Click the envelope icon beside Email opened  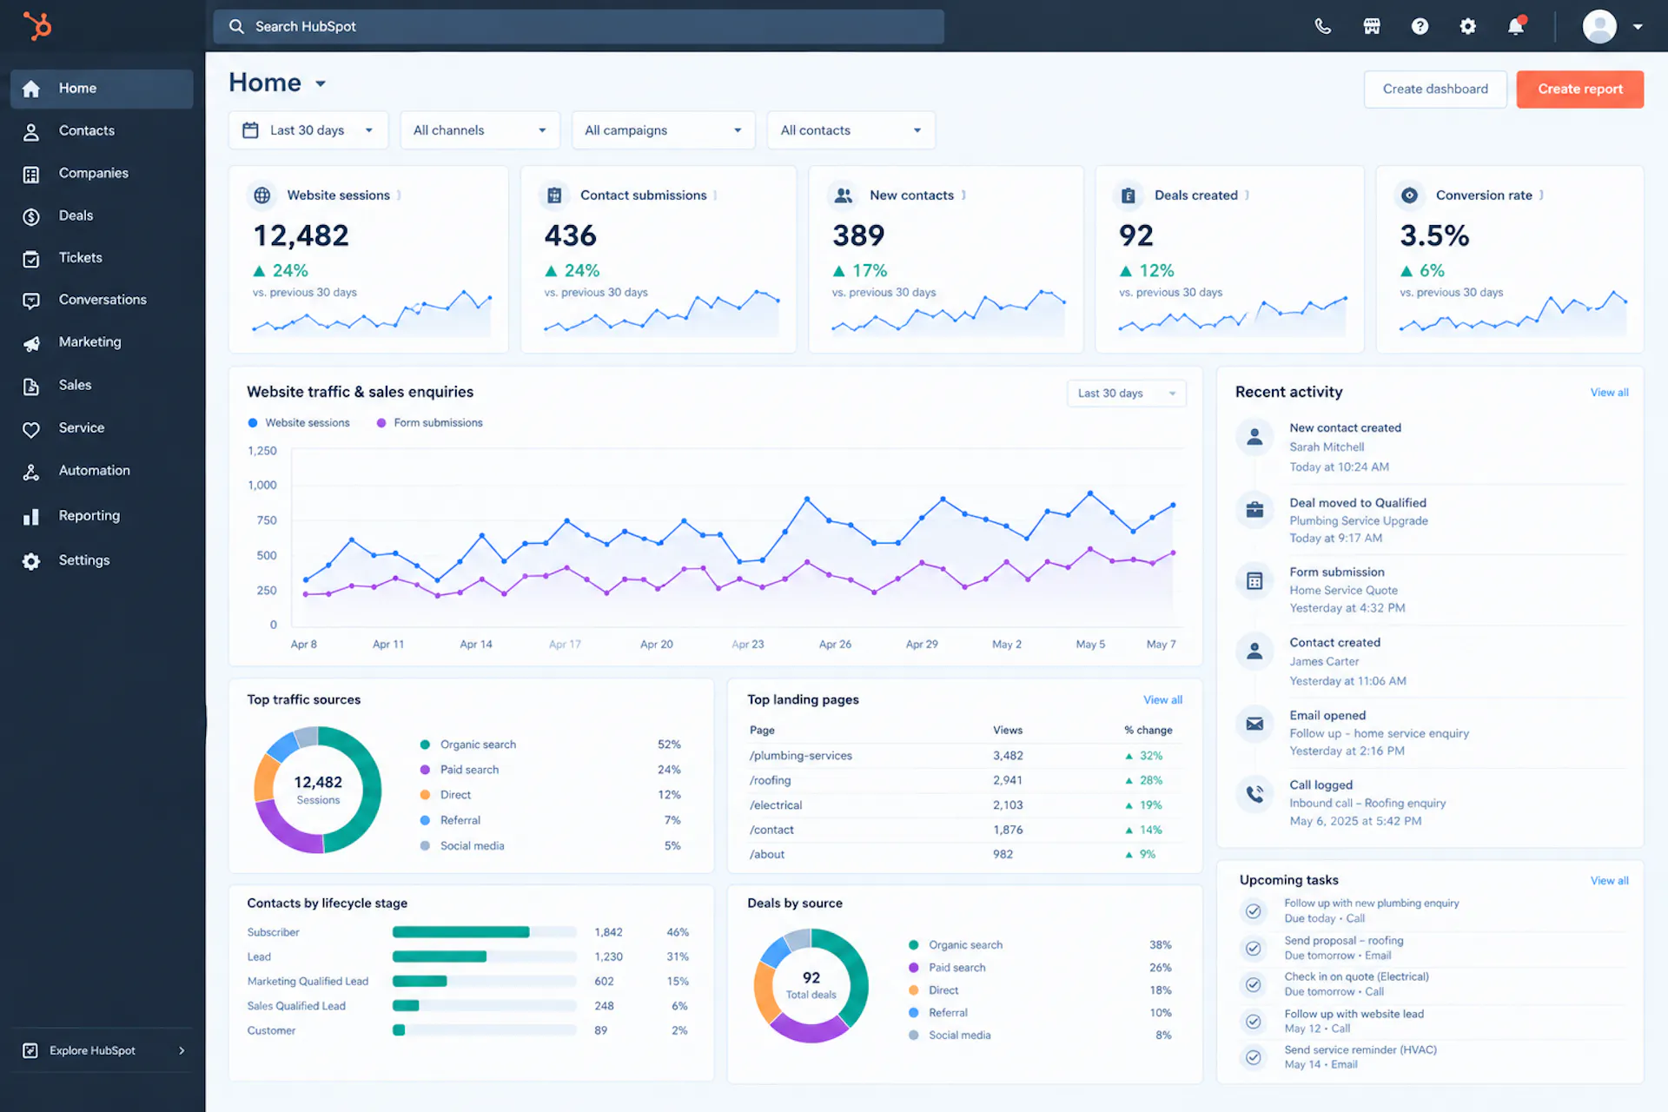coord(1254,724)
